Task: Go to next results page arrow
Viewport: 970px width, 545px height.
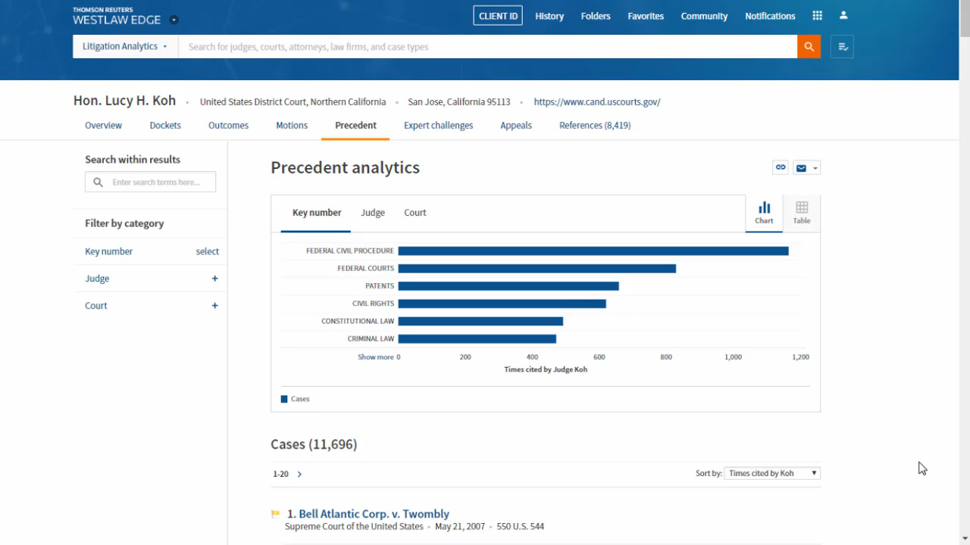Action: click(299, 474)
